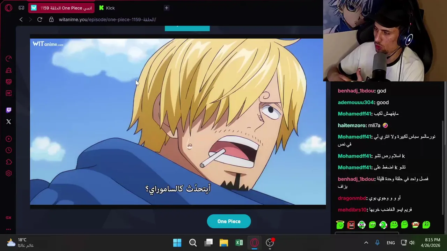The height and width of the screenshot is (251, 447).
Task: Open the Opera GX main menu logo
Action: 9,8
